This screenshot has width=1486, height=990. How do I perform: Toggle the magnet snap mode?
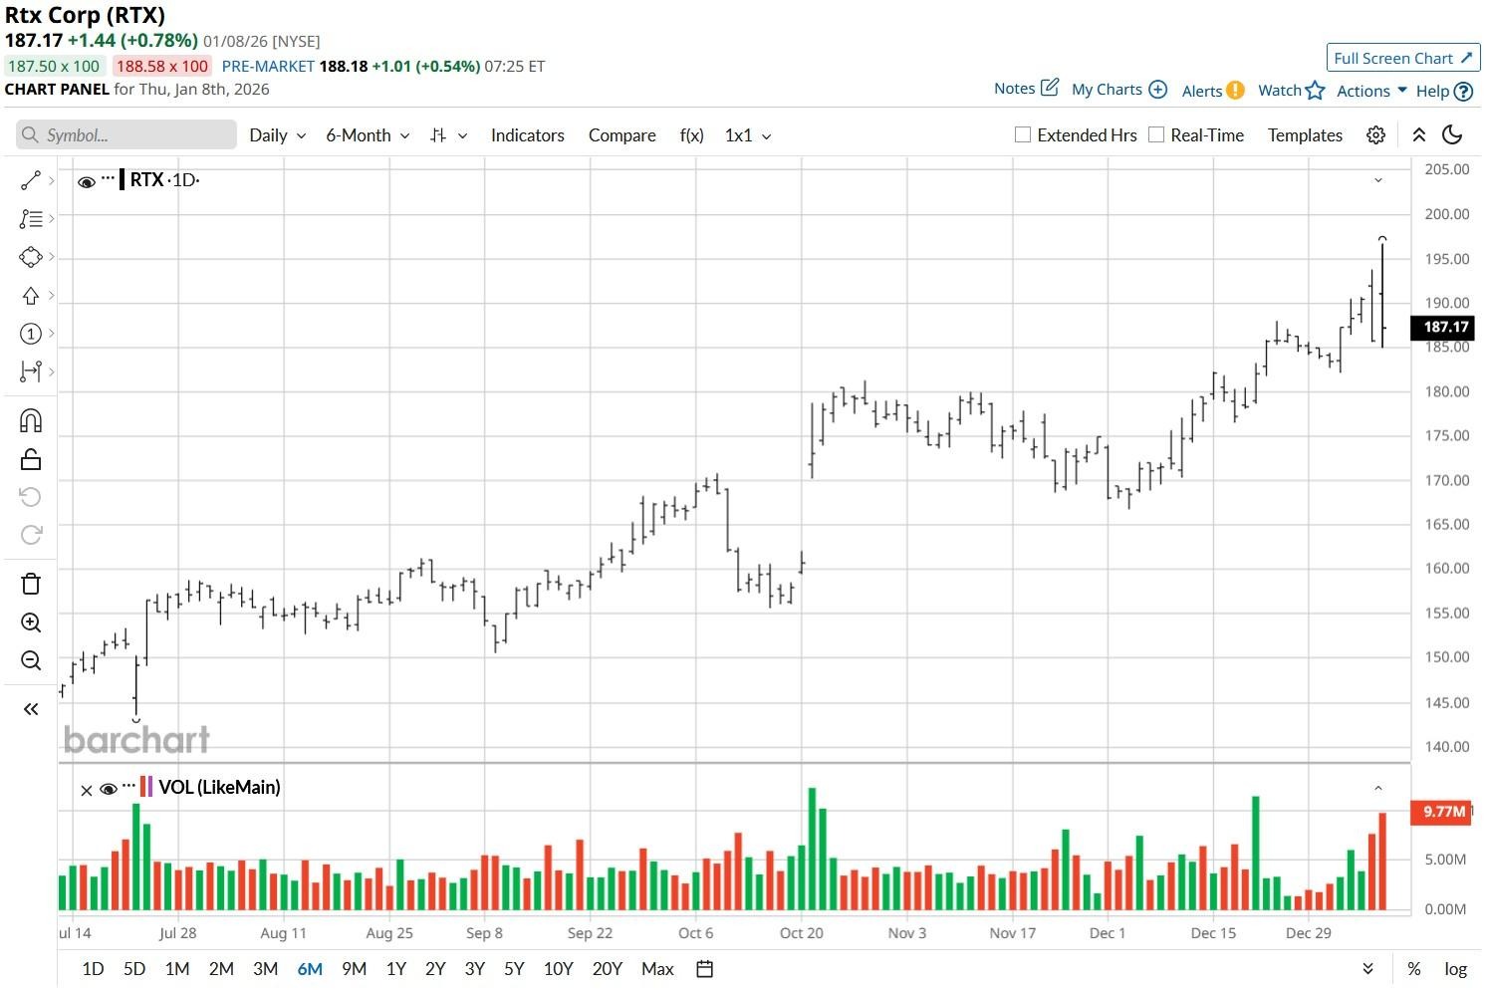31,421
